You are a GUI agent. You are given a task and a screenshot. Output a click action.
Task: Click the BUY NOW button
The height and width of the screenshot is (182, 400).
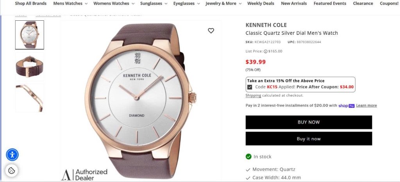[309, 122]
